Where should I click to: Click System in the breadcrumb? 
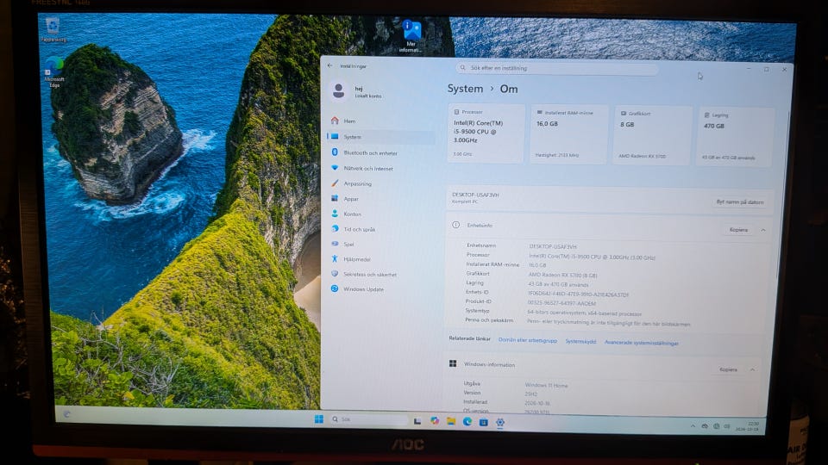tap(465, 89)
